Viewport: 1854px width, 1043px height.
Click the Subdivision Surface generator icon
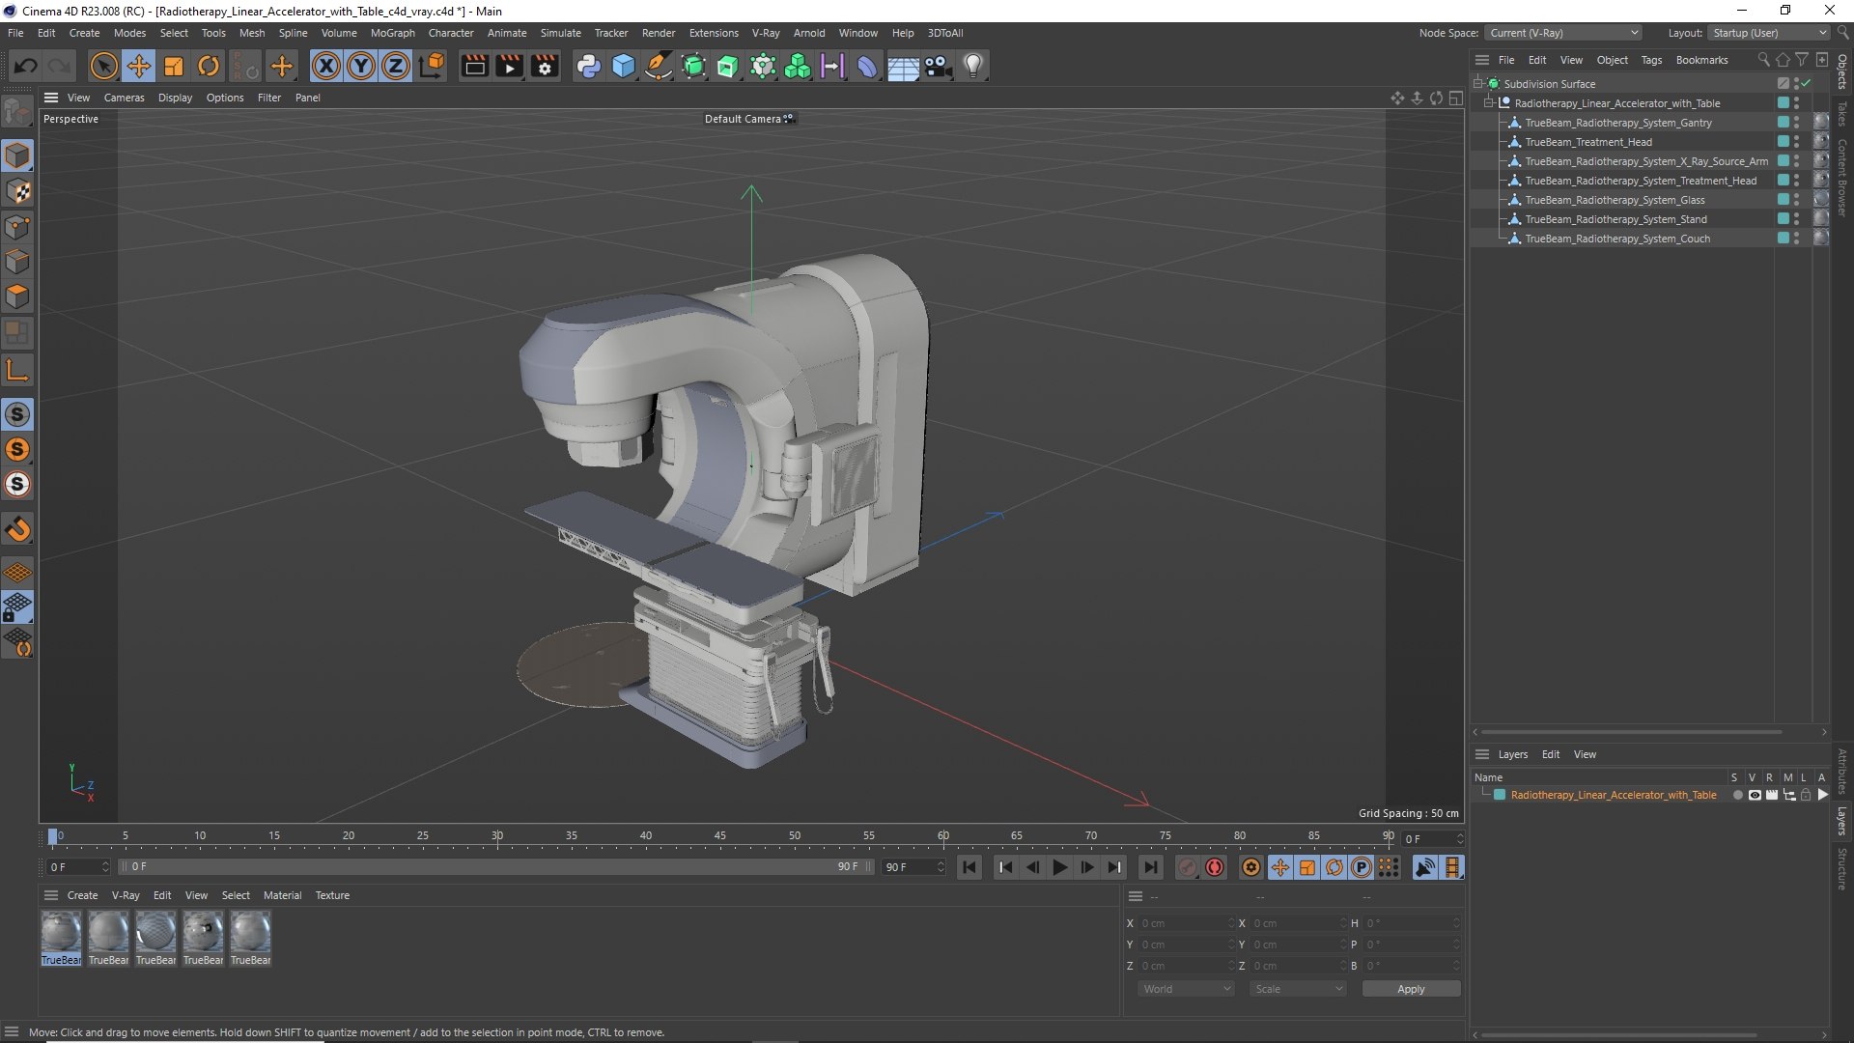tap(693, 66)
